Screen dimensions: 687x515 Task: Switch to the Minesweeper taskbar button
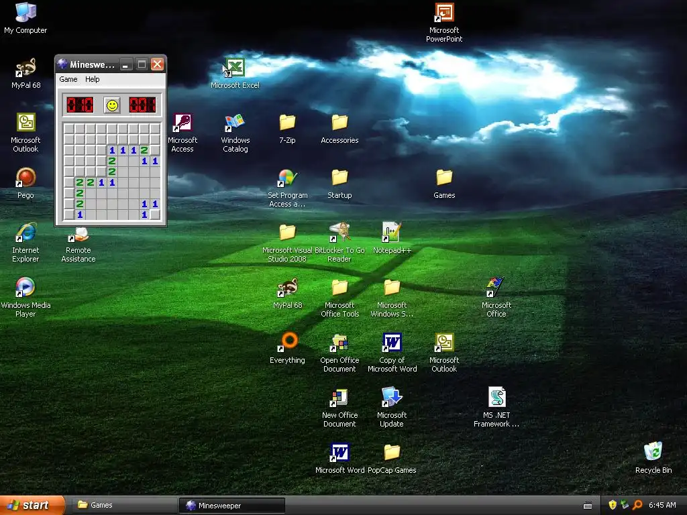pos(231,506)
